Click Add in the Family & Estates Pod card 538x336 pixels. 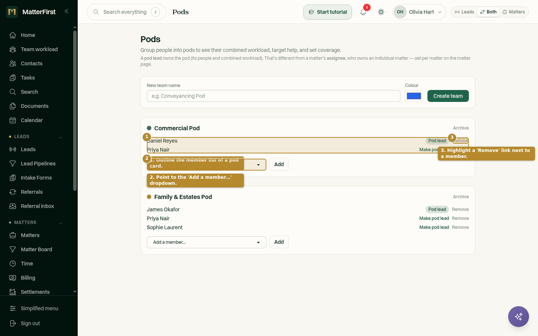[279, 242]
